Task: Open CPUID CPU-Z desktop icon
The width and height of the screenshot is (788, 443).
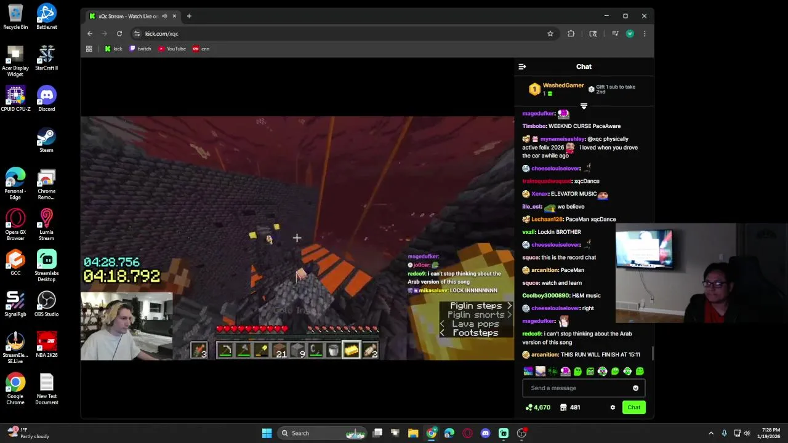Action: 15,99
